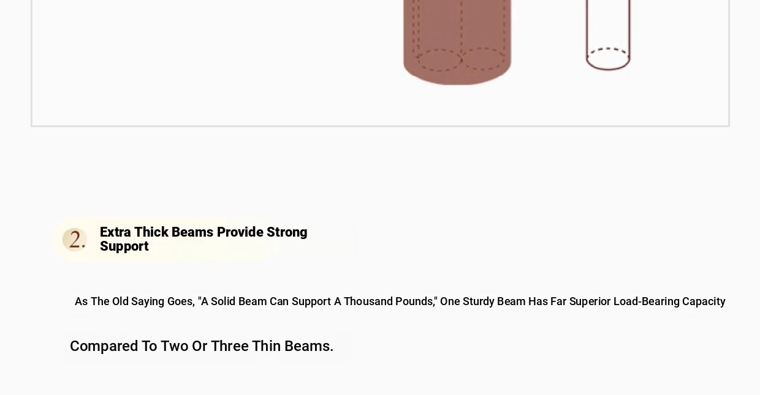760x395 pixels.
Task: Select heading Extra Thick Beams Provide Strong
Action: pyautogui.click(x=203, y=232)
